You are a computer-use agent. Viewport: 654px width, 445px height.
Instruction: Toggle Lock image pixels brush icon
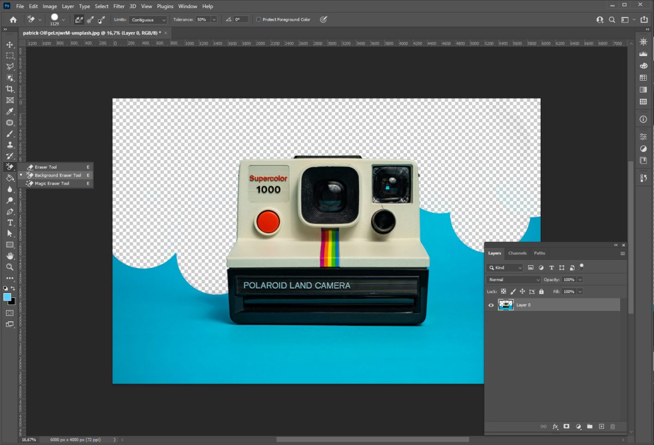(x=513, y=292)
